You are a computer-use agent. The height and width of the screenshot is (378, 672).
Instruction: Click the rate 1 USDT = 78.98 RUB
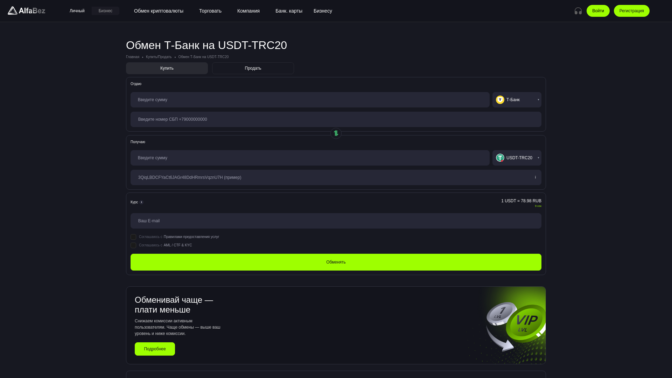coord(521,201)
